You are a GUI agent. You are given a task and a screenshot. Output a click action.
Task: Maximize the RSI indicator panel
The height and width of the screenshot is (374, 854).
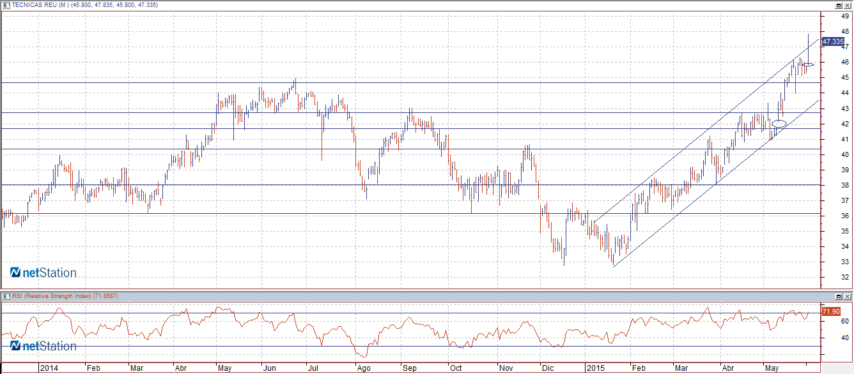[x=838, y=297]
